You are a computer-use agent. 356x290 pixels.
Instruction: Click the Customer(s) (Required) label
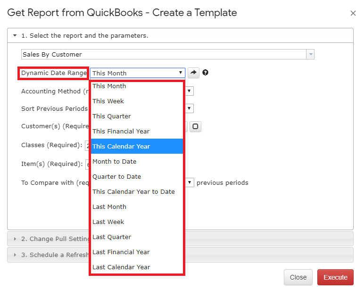55,126
